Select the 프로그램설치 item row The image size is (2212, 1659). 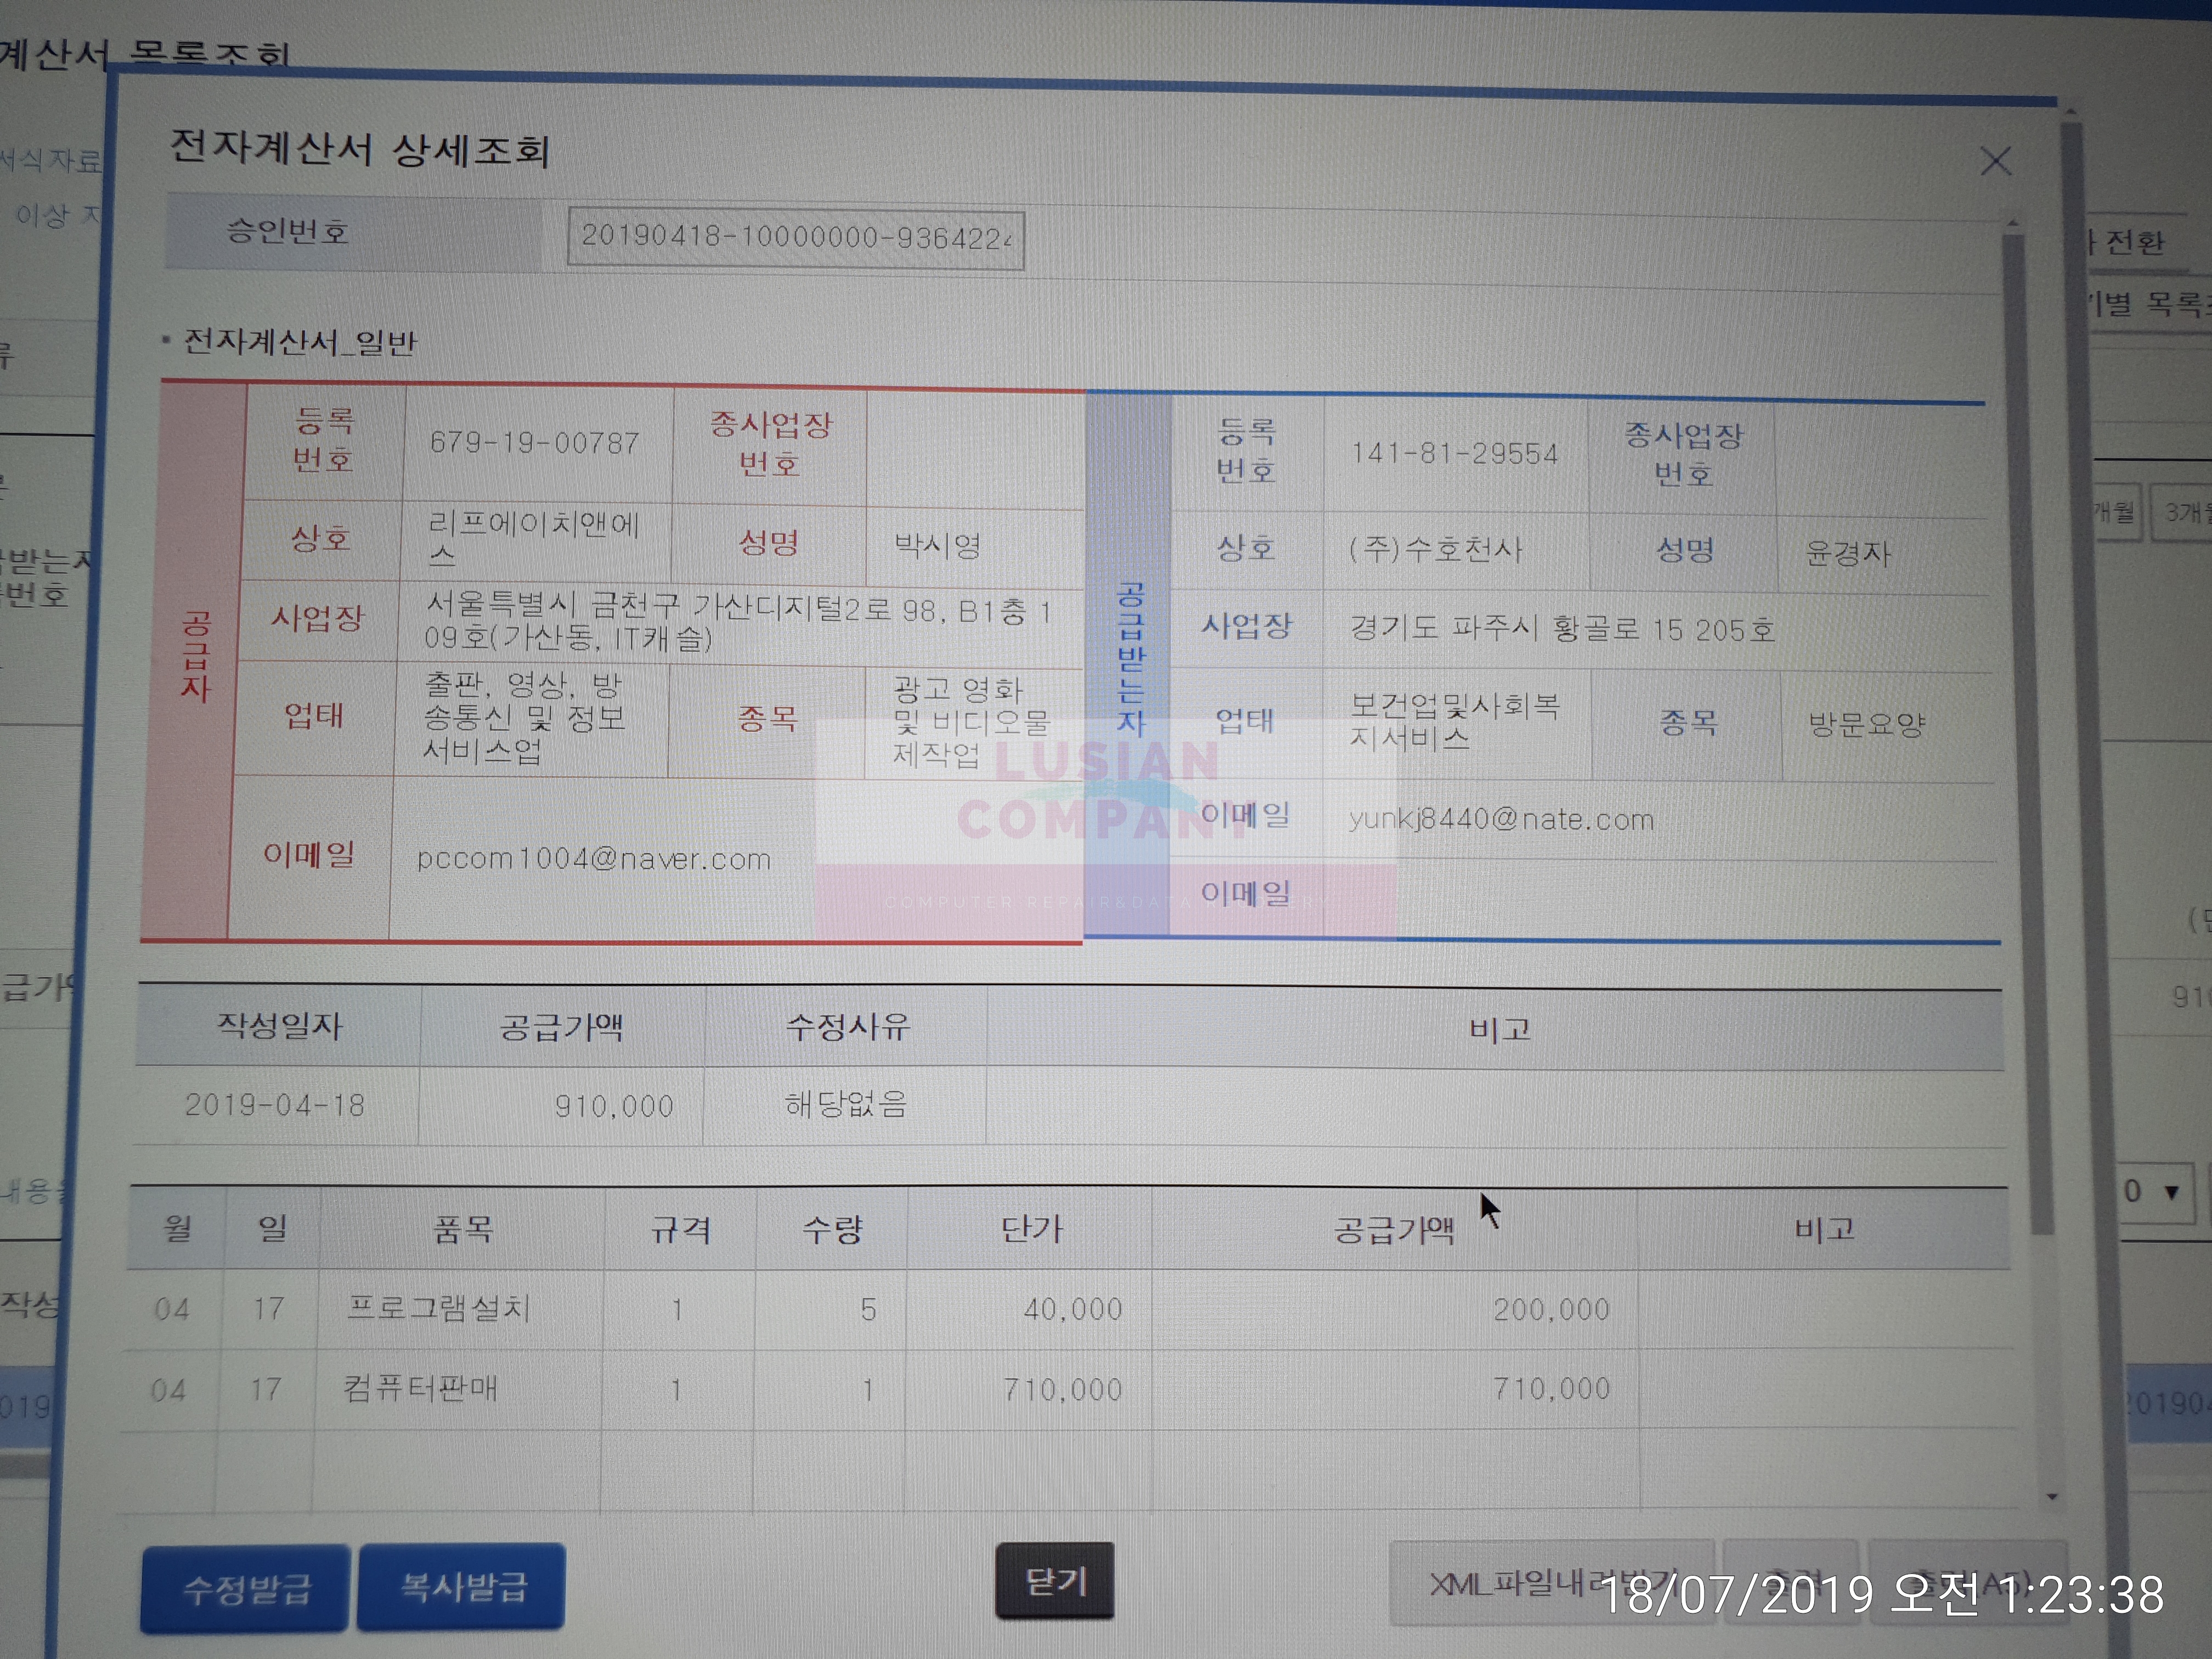pyautogui.click(x=438, y=1308)
